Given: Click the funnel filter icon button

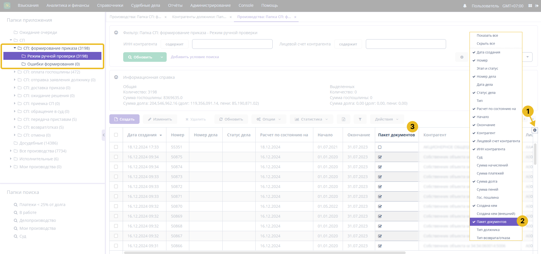Looking at the screenshot, I should tap(360, 119).
